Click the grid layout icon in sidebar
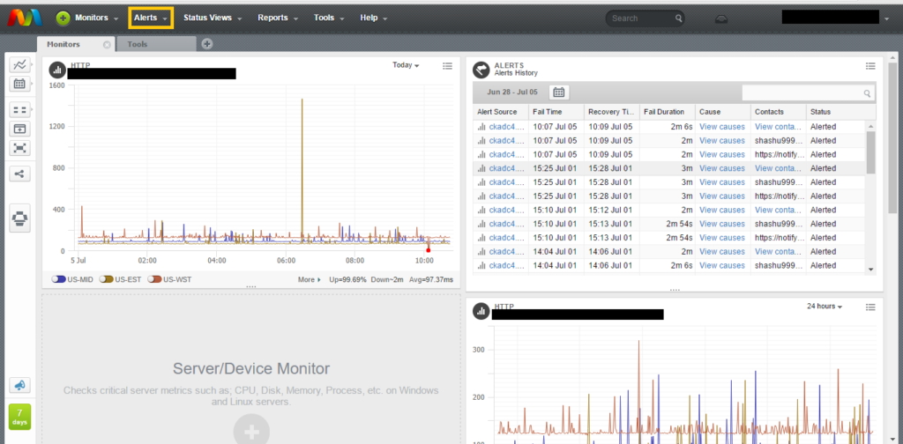 click(19, 110)
